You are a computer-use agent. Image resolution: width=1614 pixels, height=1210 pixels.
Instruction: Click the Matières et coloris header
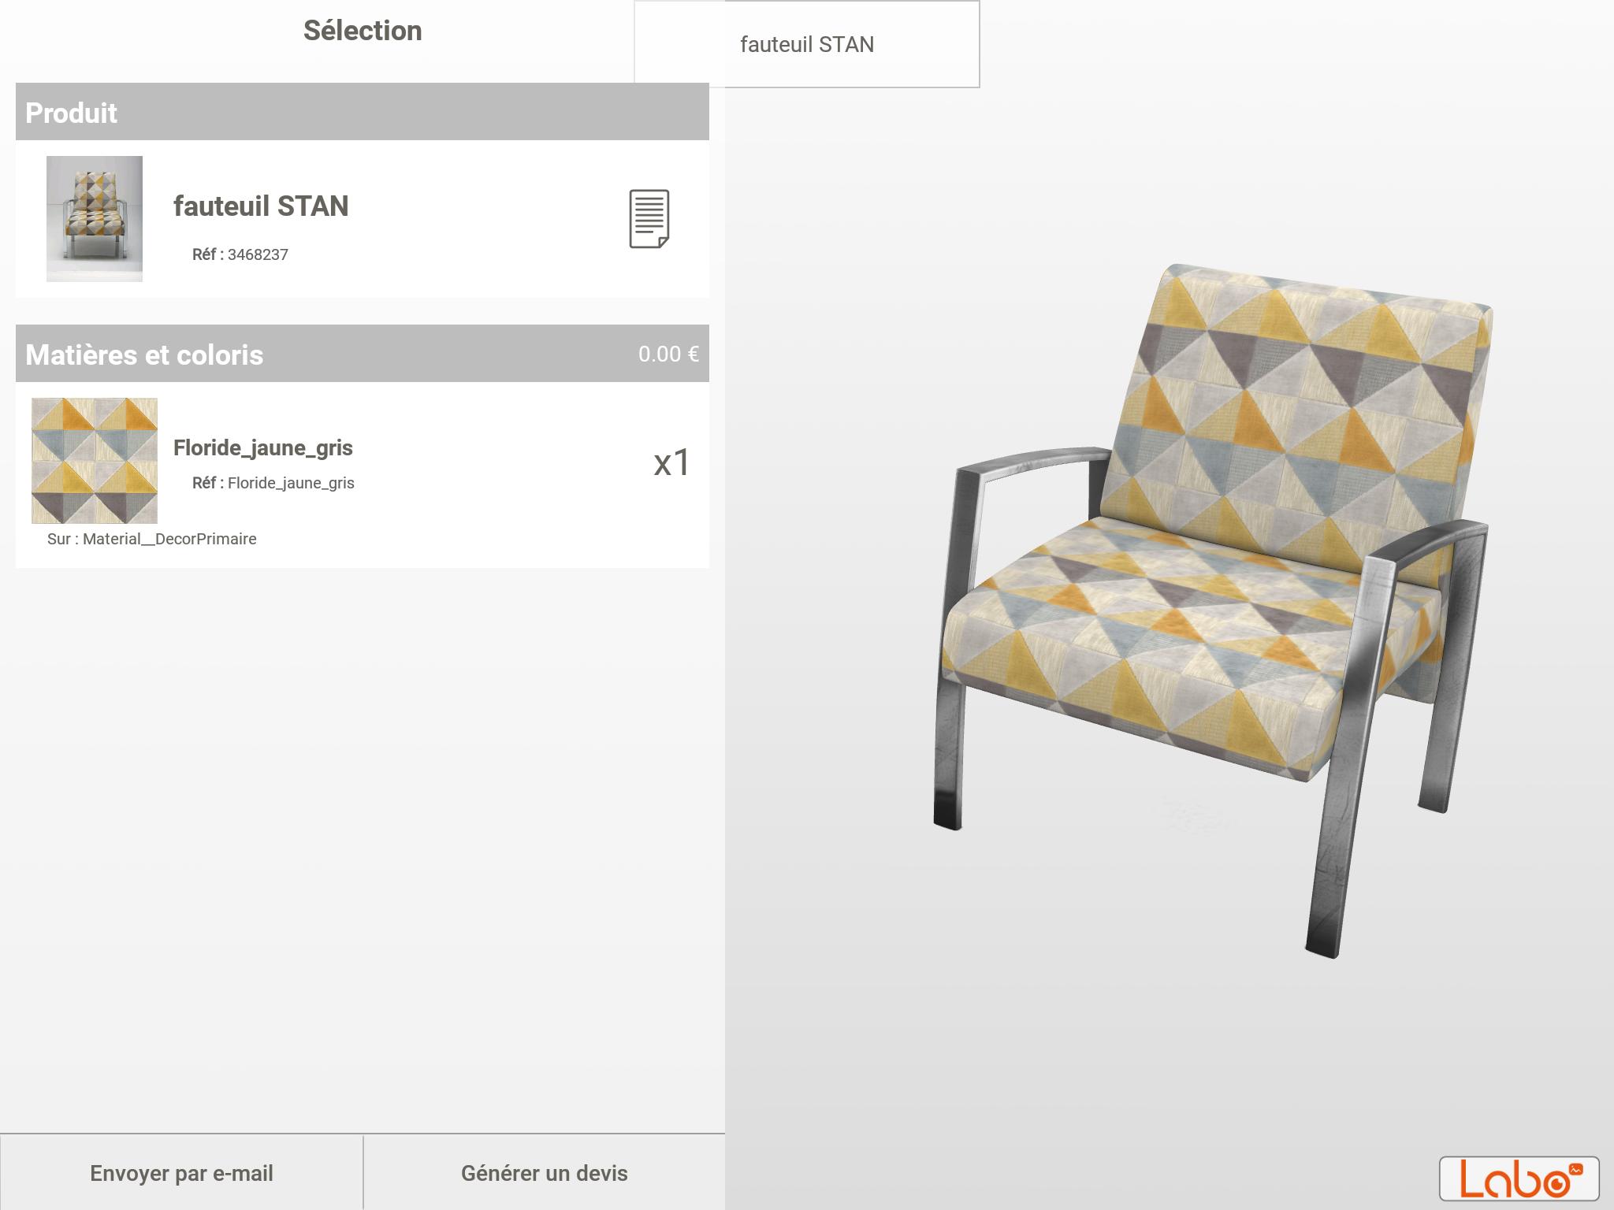tap(144, 354)
